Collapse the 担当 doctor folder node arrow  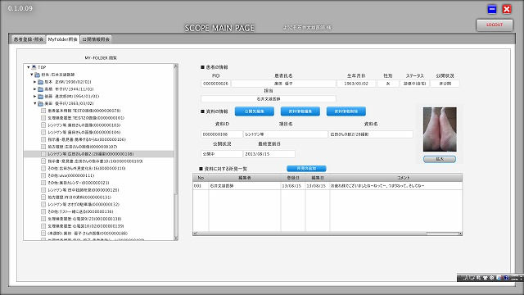[32, 75]
